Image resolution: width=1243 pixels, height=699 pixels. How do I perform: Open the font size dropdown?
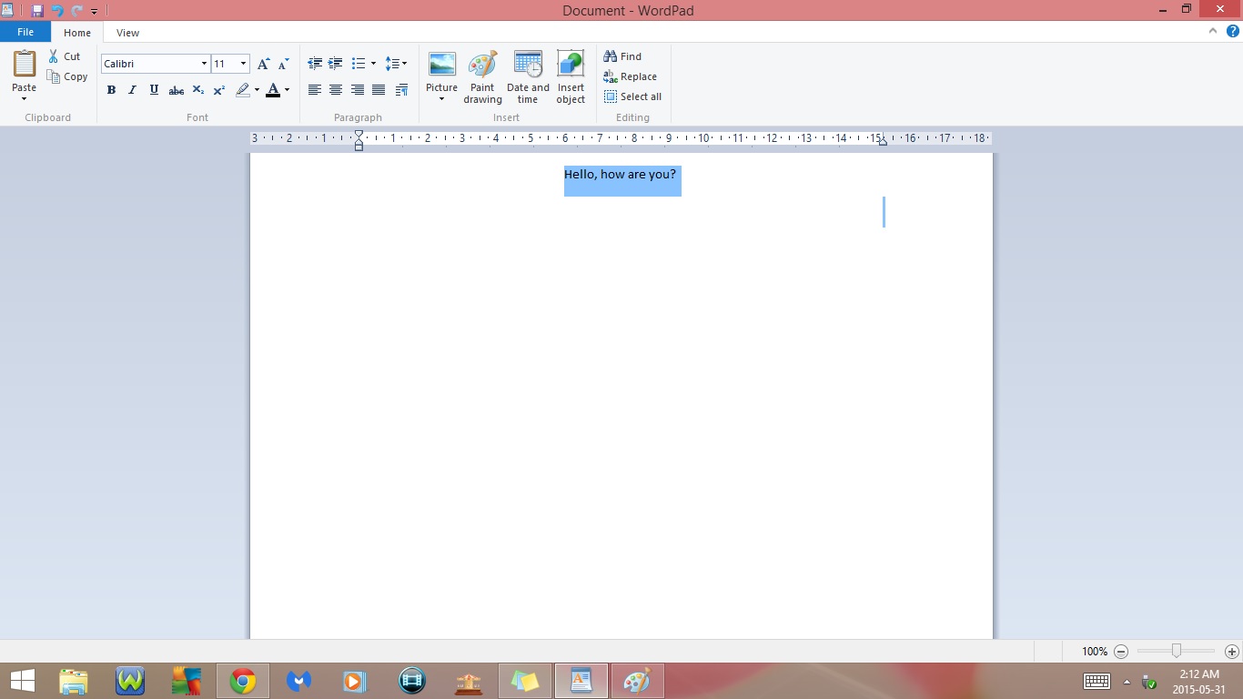[240, 64]
